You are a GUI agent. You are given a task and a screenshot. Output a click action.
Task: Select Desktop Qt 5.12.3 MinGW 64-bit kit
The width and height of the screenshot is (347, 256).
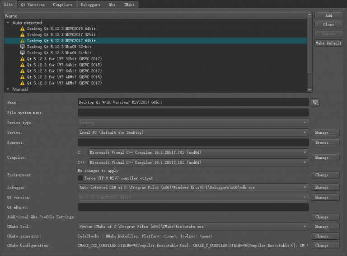tap(156, 53)
